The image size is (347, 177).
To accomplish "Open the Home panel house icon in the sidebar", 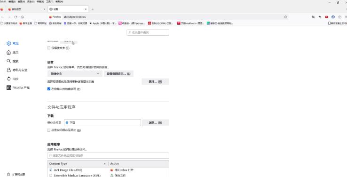I will pyautogui.click(x=8, y=52).
